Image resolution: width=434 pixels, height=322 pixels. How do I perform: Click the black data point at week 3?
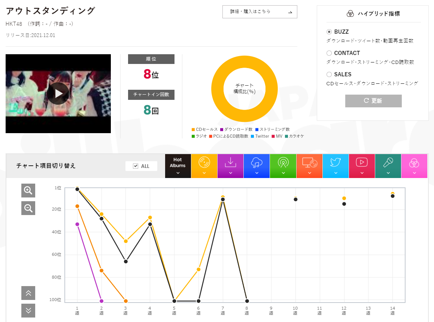pos(126,261)
